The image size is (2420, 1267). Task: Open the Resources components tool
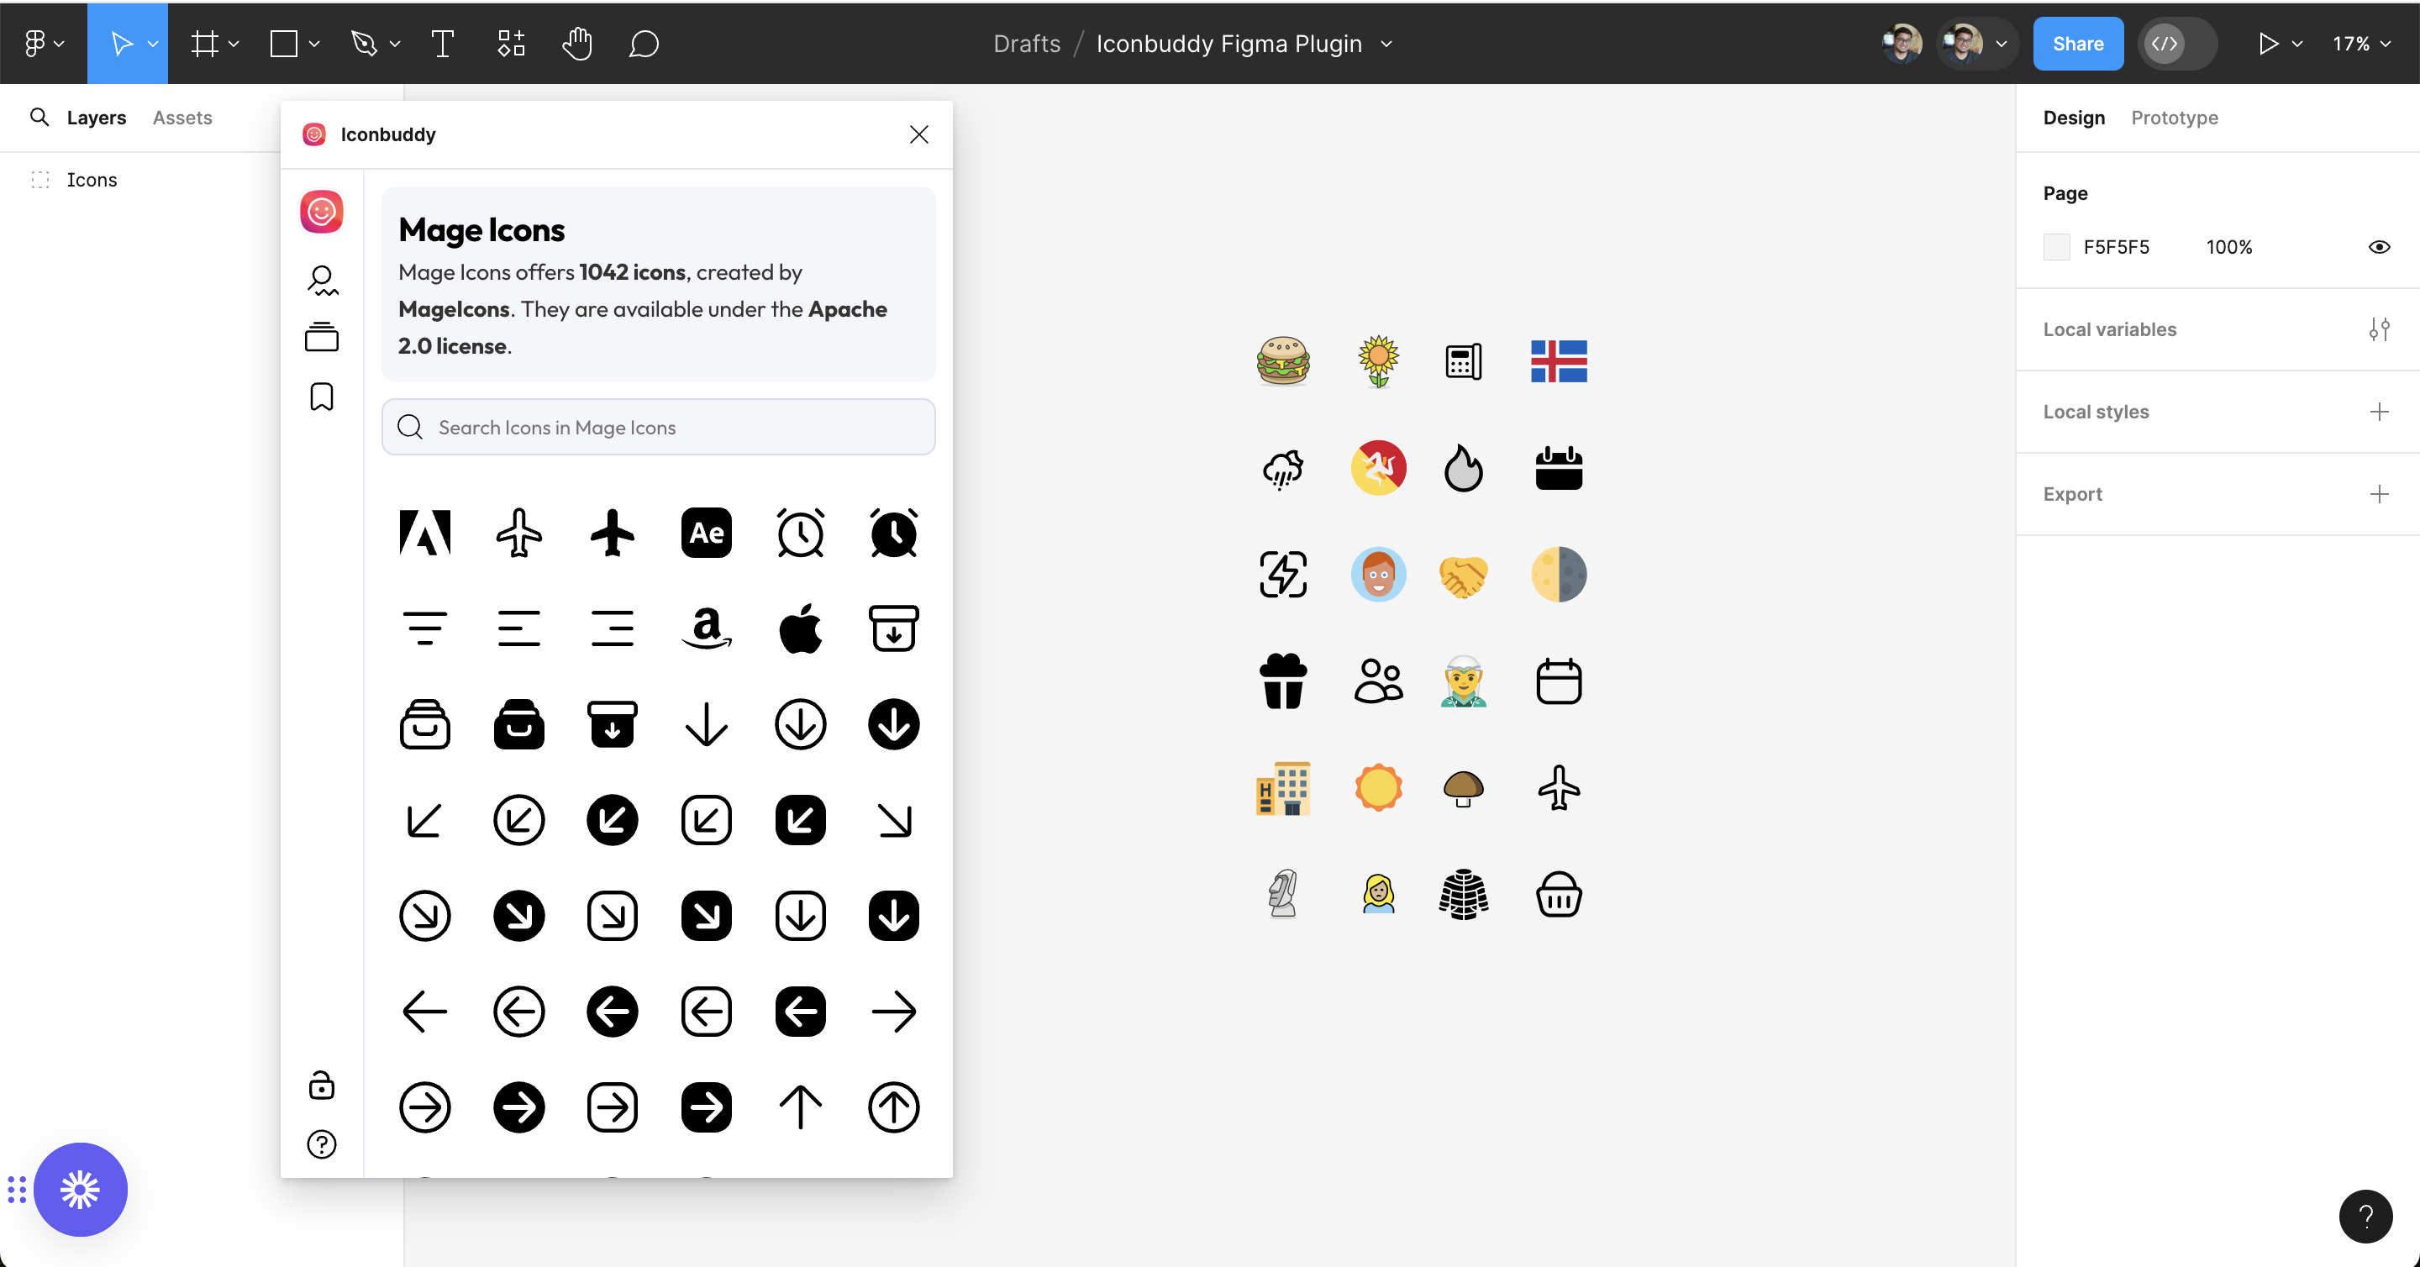(510, 43)
